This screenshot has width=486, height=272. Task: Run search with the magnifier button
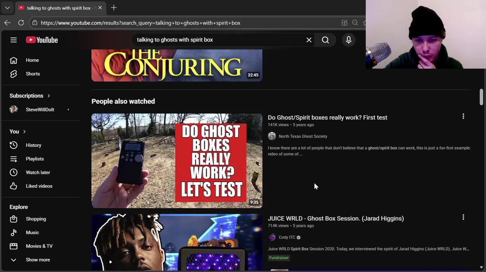325,40
